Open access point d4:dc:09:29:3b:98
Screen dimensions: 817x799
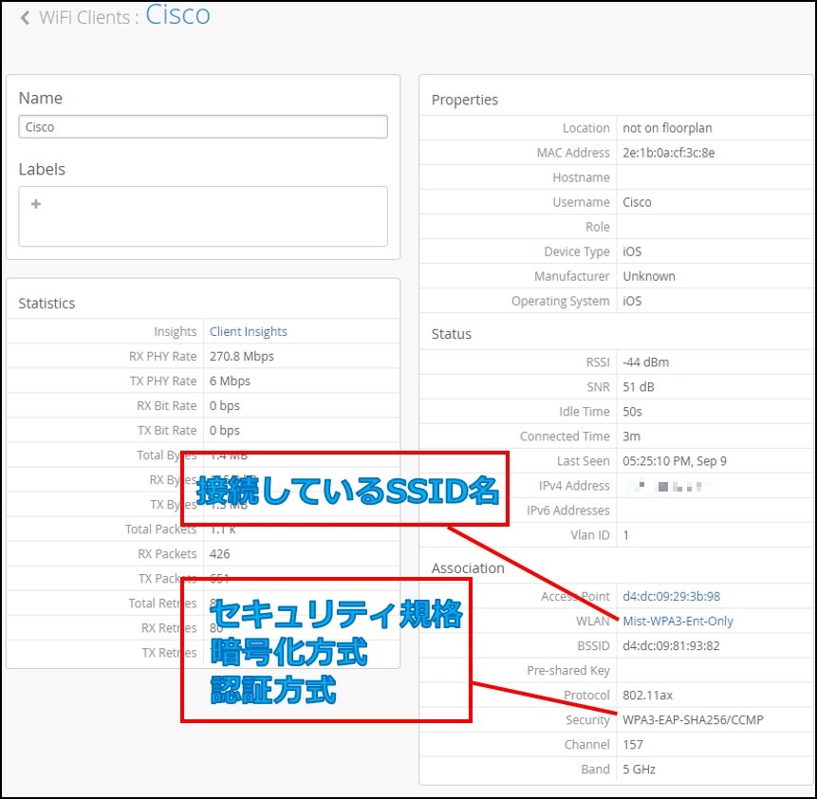pyautogui.click(x=671, y=596)
